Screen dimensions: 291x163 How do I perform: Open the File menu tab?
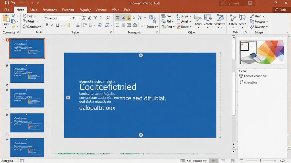(7, 10)
